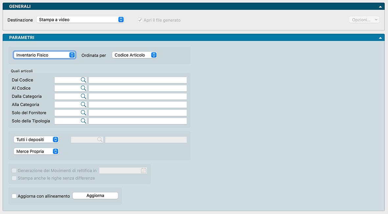Enable Aggiorna con allineamento checkbox

pyautogui.click(x=14, y=196)
